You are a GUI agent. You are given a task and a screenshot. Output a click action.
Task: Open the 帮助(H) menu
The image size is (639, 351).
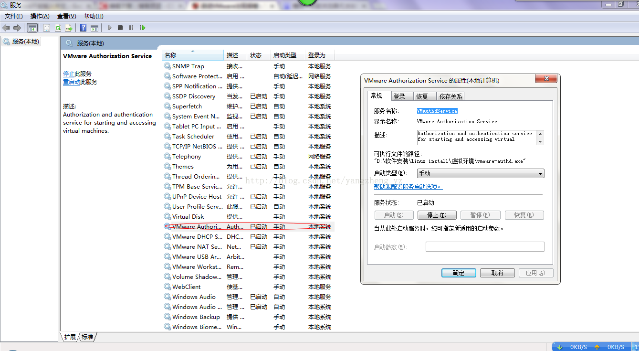click(x=93, y=16)
